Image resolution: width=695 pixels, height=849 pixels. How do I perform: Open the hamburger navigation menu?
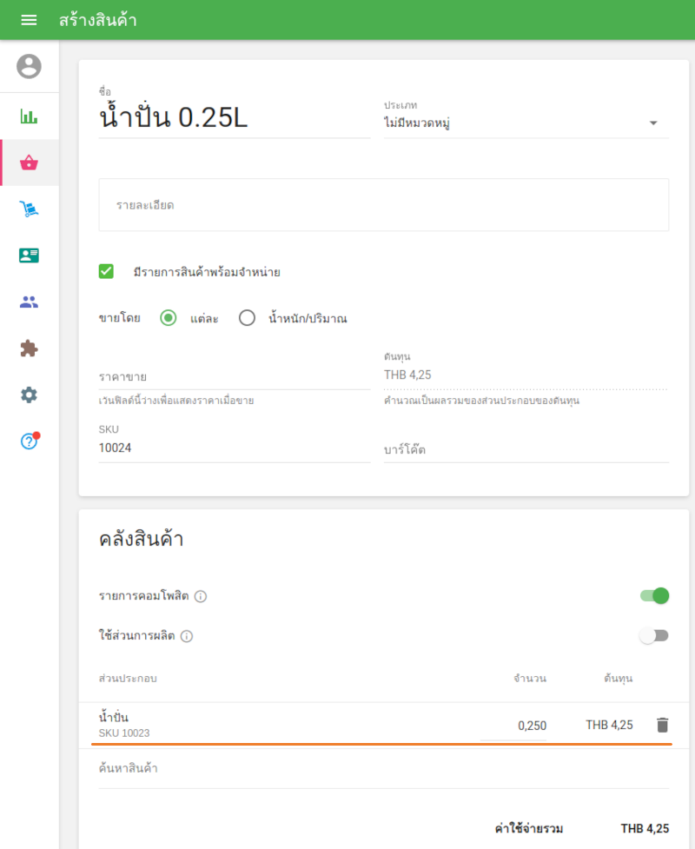click(x=29, y=19)
